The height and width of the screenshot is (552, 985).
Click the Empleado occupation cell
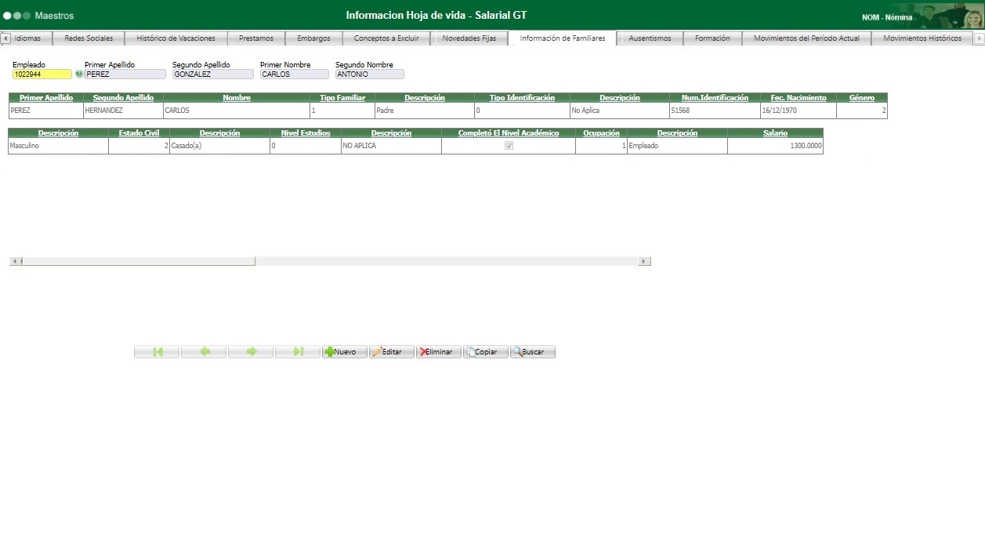677,146
